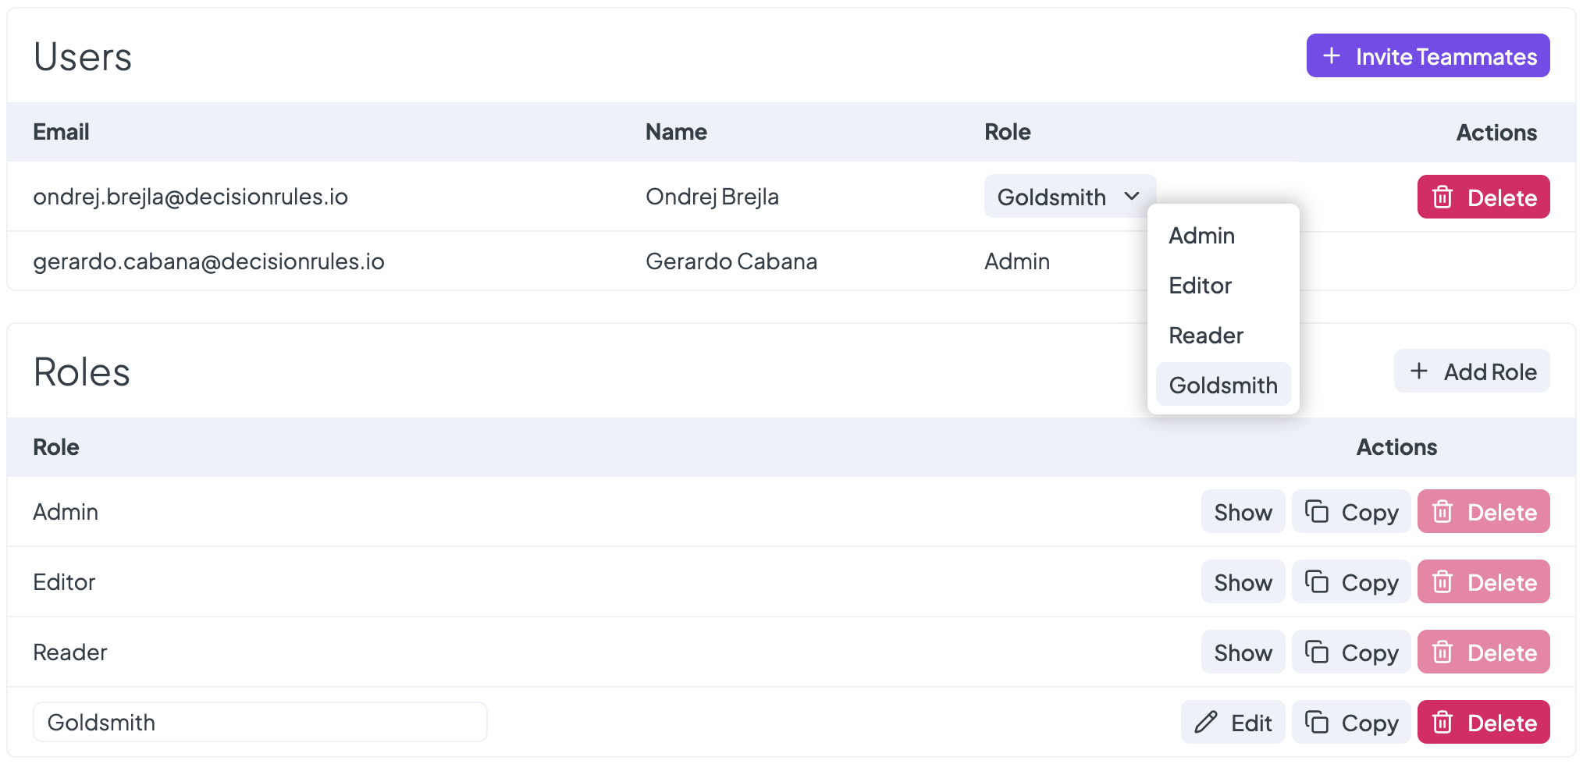The width and height of the screenshot is (1583, 764).
Task: Show the Editor role details
Action: click(x=1243, y=582)
